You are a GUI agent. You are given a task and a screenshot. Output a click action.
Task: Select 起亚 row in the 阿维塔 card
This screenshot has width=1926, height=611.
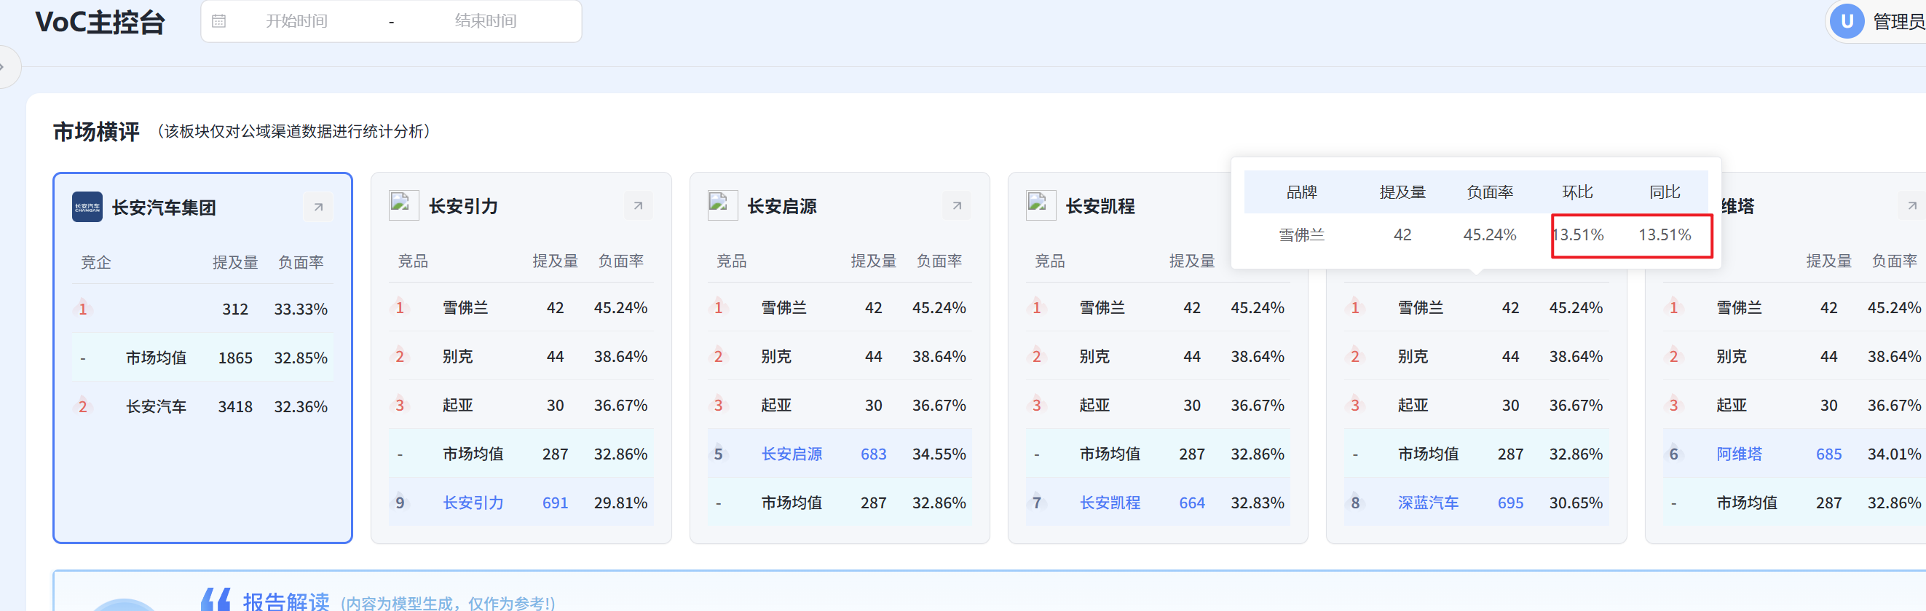[1794, 406]
